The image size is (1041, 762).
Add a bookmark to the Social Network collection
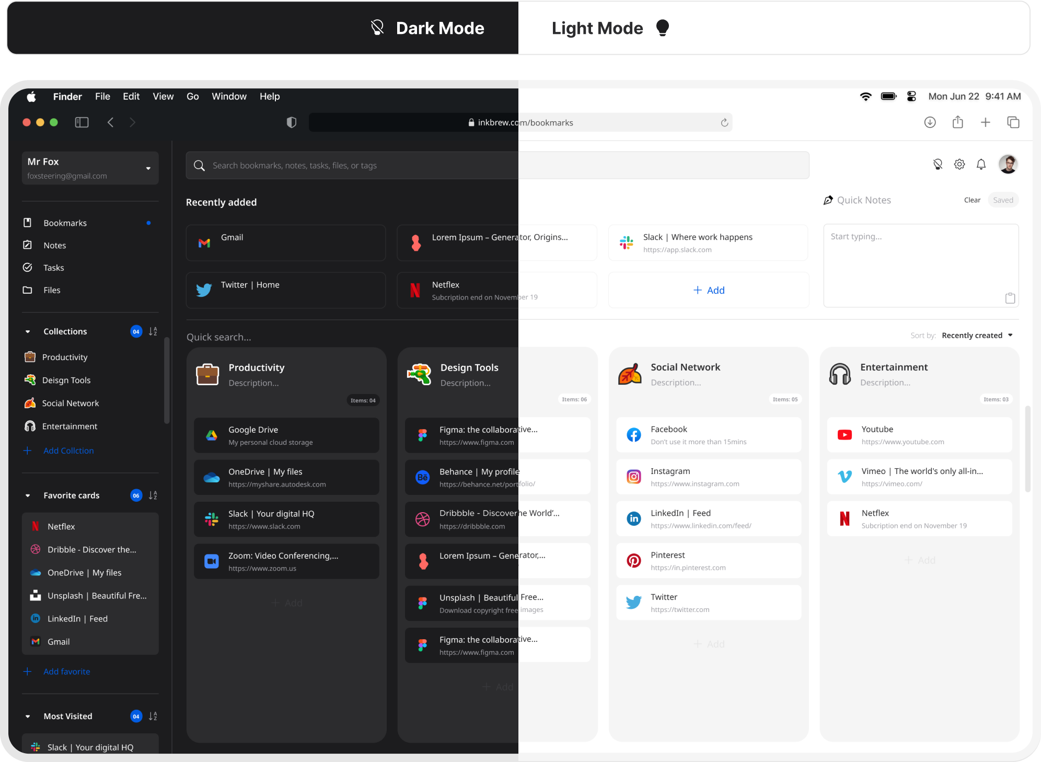click(709, 644)
